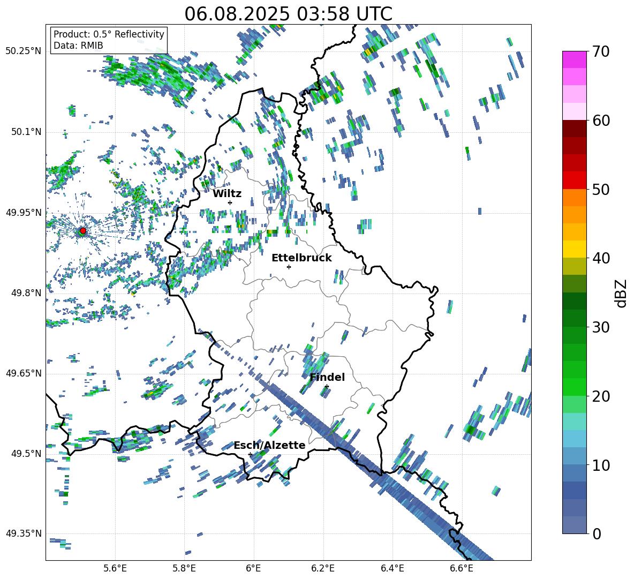Screen dimensions: 634x579
Task: Click the 49.95°N latitude label
Action: (24, 212)
